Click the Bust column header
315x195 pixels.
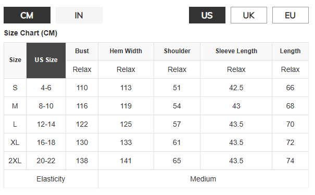click(x=82, y=51)
